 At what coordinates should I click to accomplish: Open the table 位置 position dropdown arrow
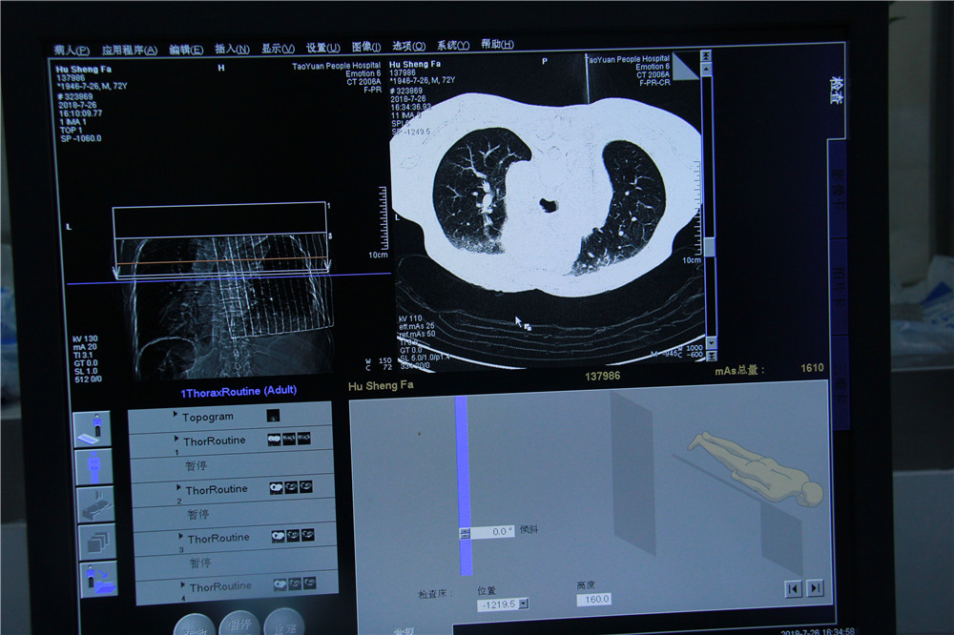524,604
